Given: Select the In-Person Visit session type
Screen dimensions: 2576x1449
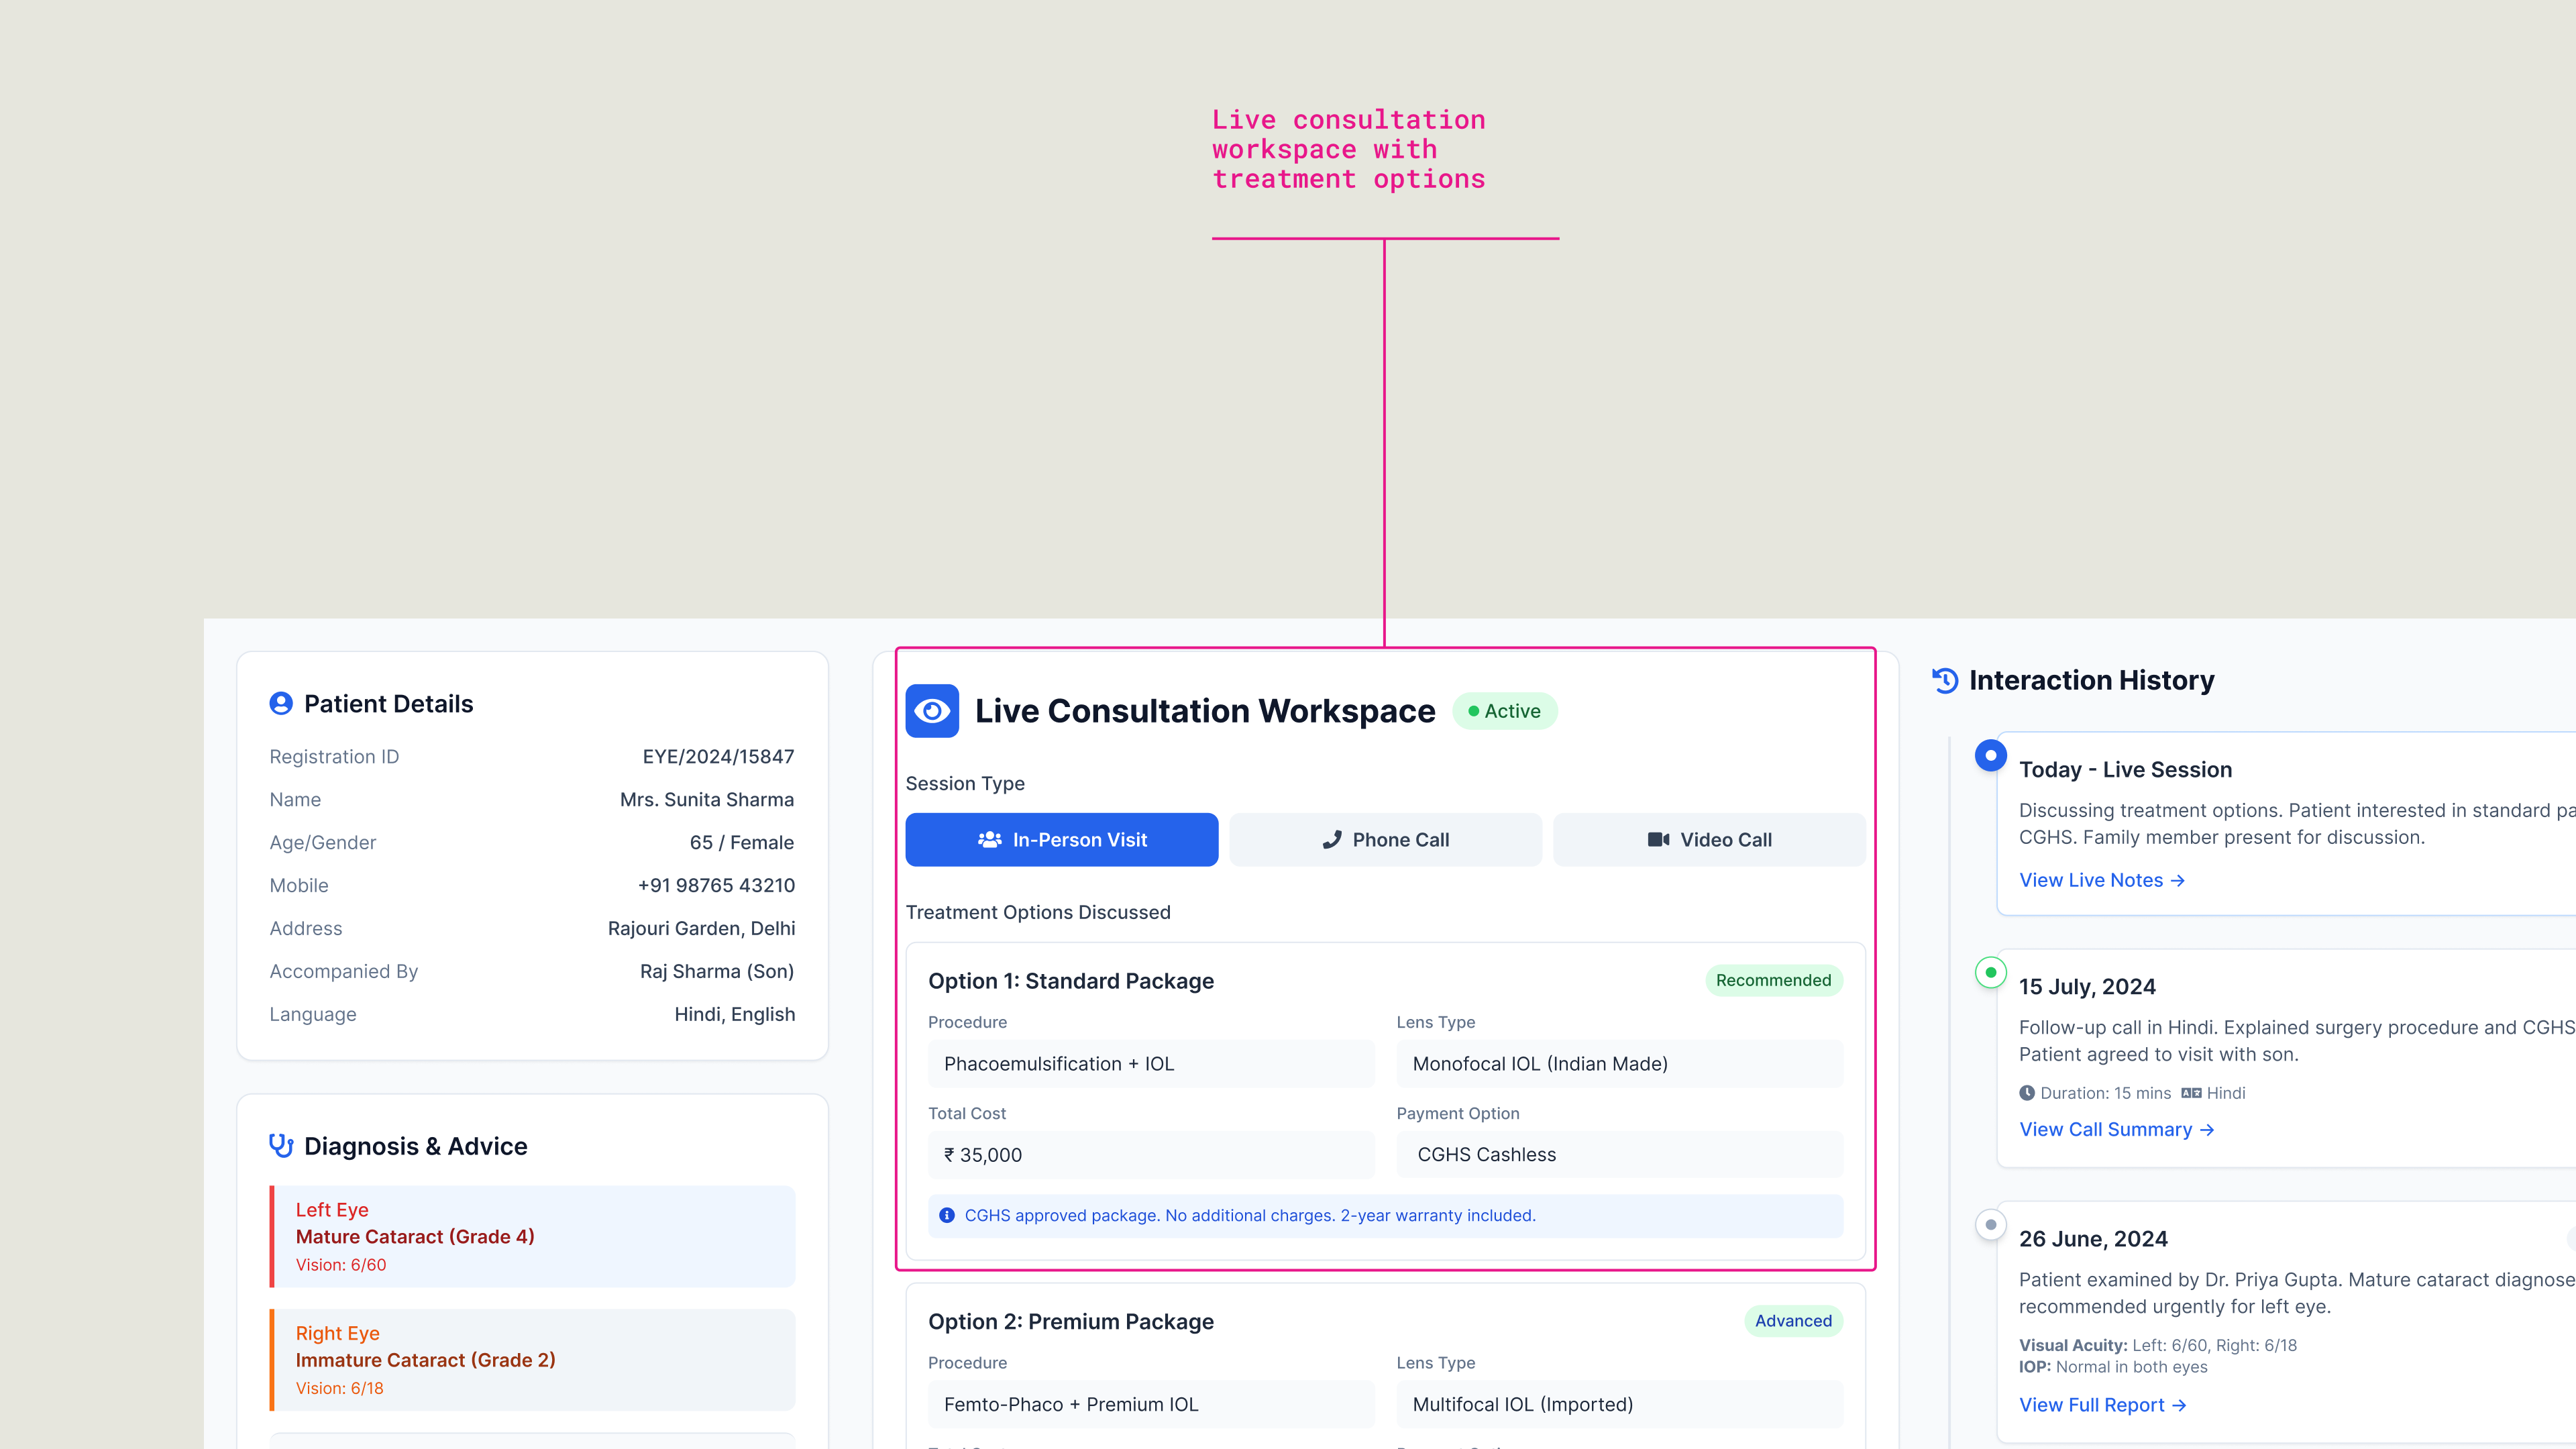Looking at the screenshot, I should [1062, 840].
